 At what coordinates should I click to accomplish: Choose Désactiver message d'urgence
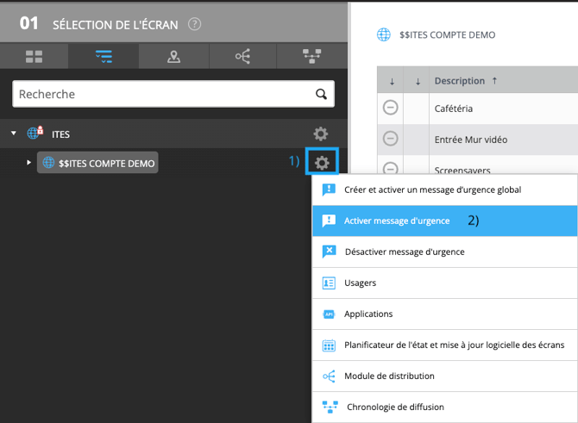click(x=404, y=252)
